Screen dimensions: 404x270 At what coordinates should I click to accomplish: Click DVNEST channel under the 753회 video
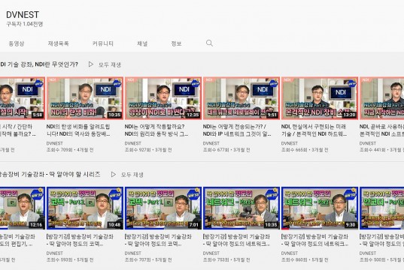(x=211, y=253)
